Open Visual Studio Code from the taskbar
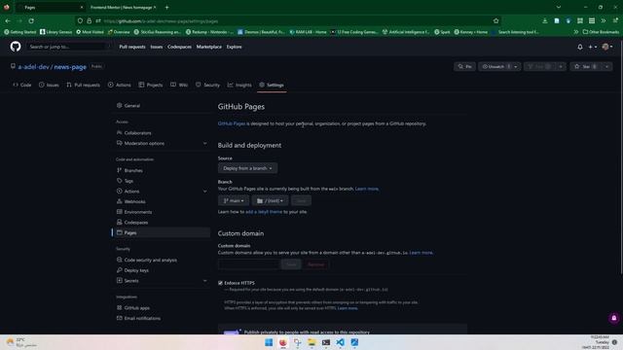The height and width of the screenshot is (350, 623). click(340, 342)
